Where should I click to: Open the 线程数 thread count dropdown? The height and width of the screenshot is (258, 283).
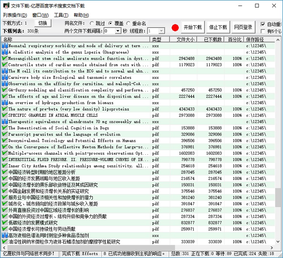point(161,31)
